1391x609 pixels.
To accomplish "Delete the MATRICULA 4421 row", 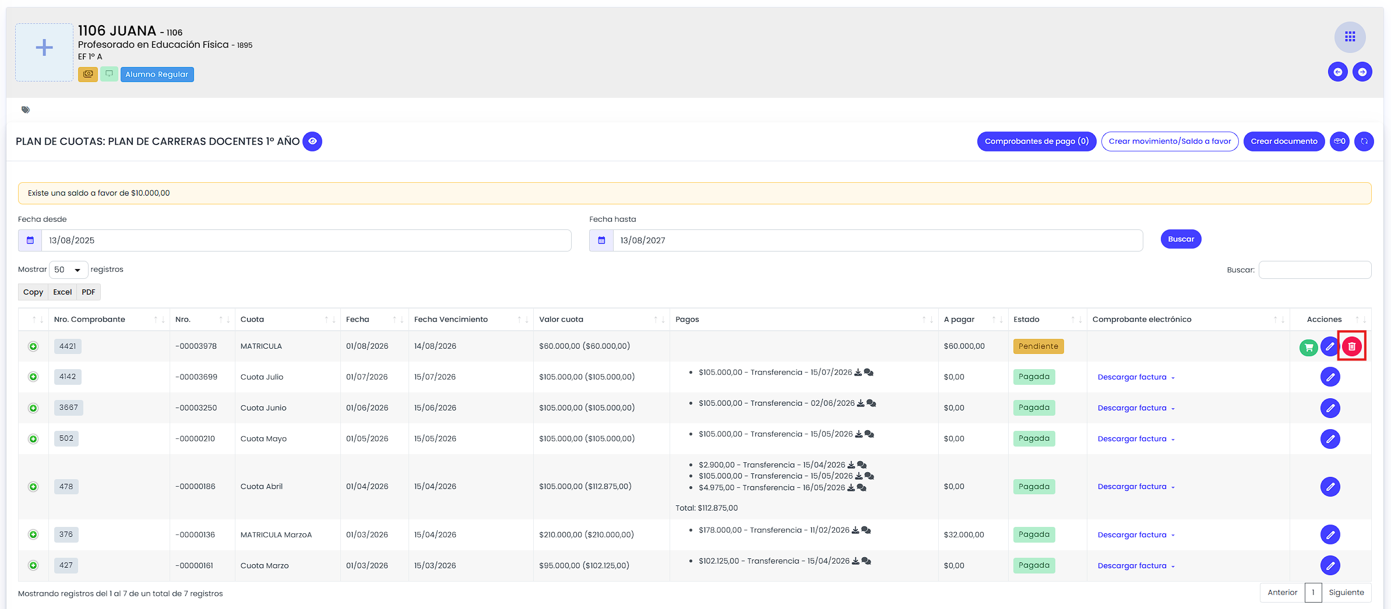I will (1352, 346).
